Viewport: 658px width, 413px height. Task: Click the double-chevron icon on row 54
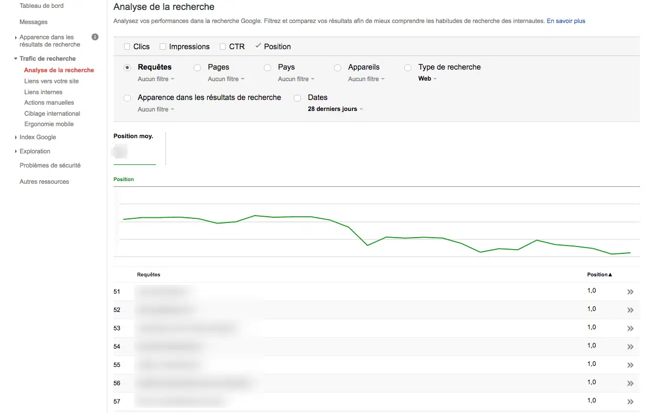(x=630, y=347)
